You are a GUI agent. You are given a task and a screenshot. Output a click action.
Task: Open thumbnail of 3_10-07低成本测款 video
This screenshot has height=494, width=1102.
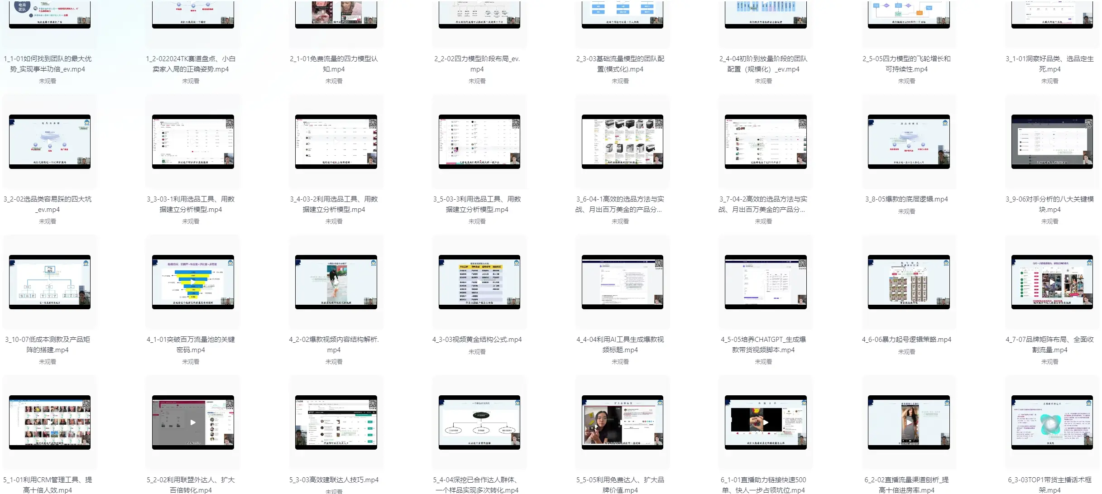click(50, 282)
